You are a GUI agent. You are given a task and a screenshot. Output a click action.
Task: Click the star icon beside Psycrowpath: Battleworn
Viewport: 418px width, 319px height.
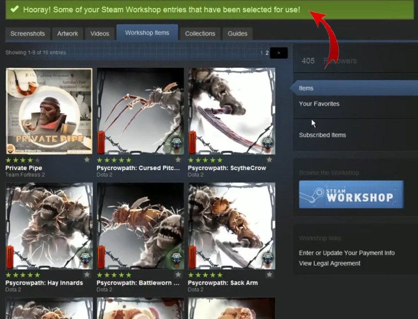pos(178,275)
